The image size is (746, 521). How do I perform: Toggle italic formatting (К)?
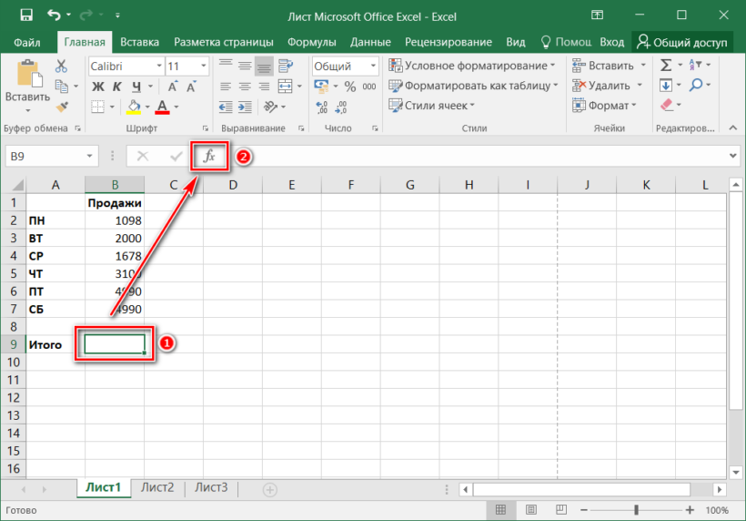[116, 87]
